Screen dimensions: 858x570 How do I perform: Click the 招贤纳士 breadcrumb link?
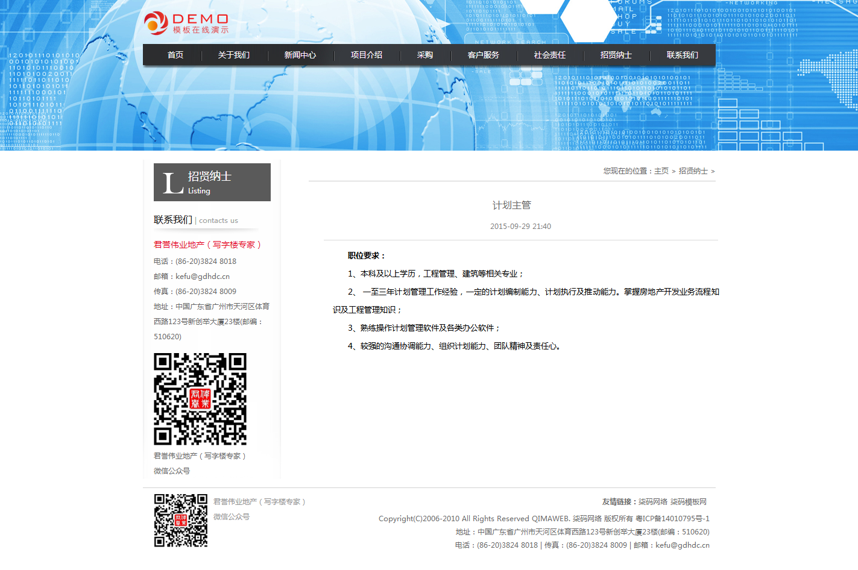(693, 171)
